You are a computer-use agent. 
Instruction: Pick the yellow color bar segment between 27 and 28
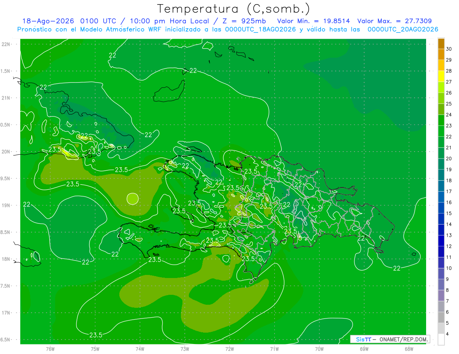click(441, 76)
